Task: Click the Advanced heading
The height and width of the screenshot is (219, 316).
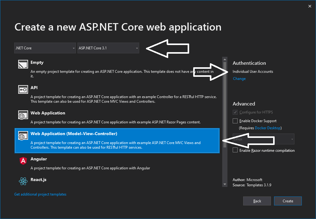Action: click(244, 104)
